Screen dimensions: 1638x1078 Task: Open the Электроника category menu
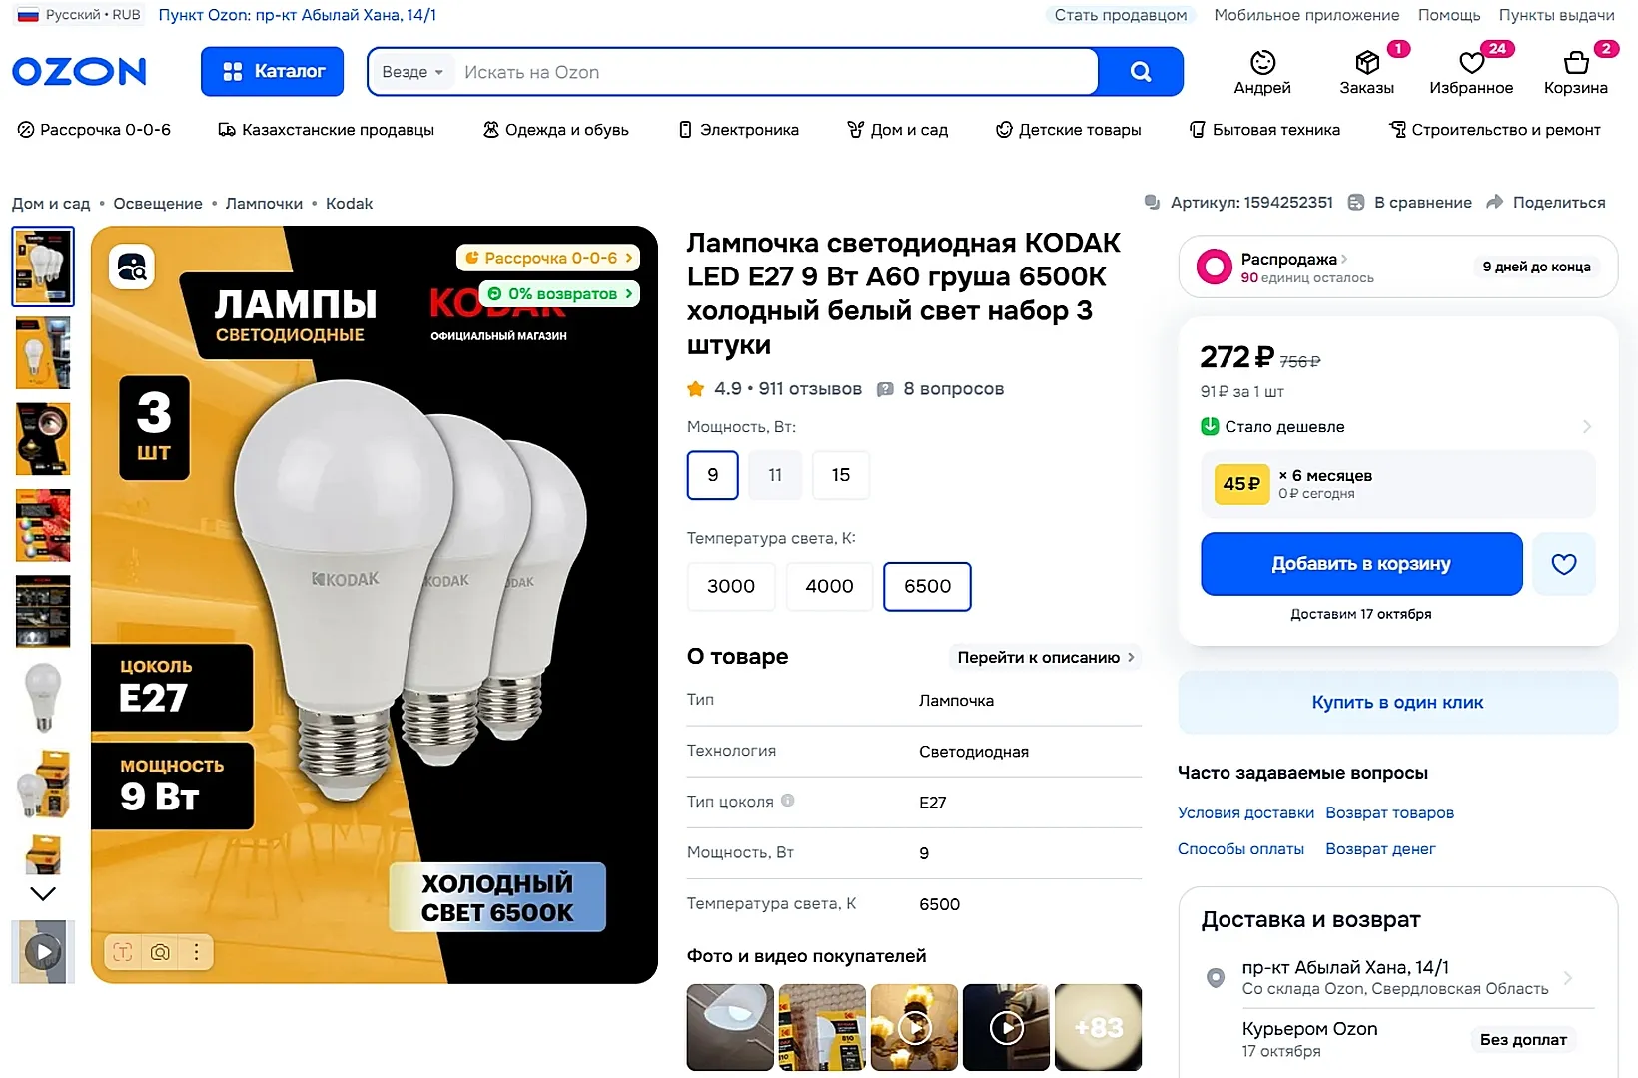pyautogui.click(x=738, y=130)
